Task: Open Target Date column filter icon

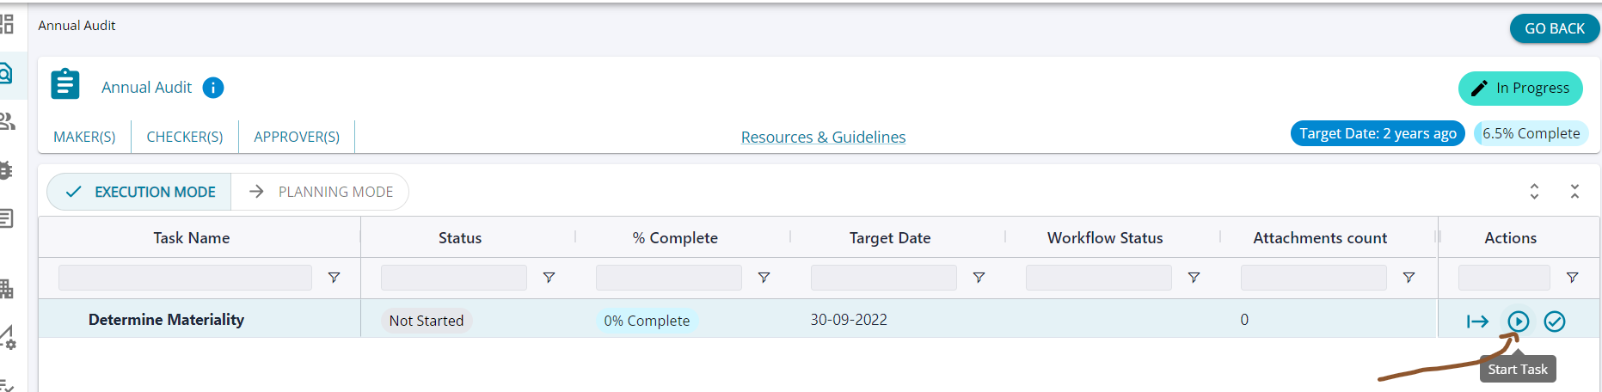Action: pos(979,278)
